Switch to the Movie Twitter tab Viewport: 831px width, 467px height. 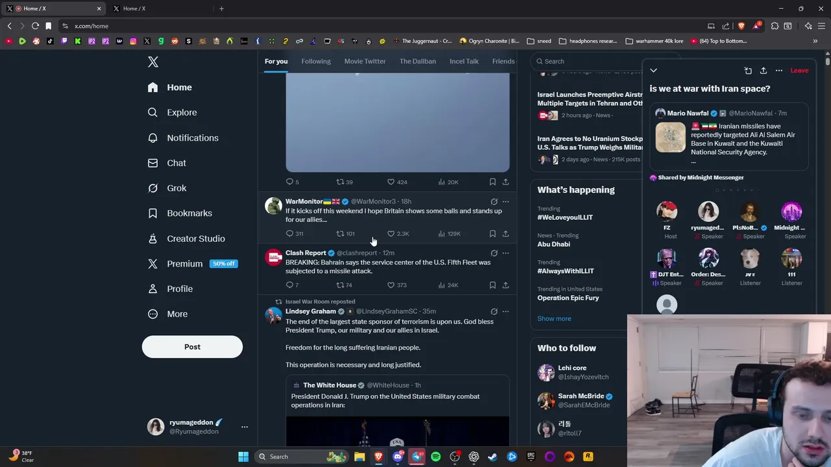tap(365, 61)
